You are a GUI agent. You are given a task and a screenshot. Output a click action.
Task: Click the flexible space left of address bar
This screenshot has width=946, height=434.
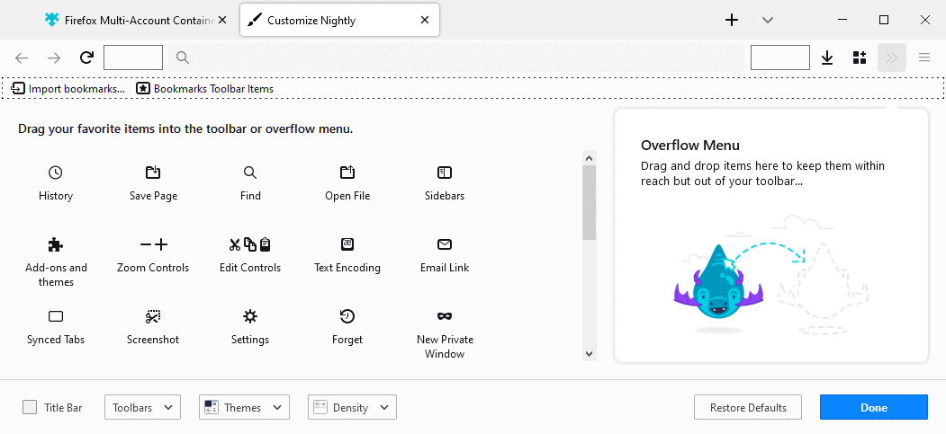tap(133, 58)
